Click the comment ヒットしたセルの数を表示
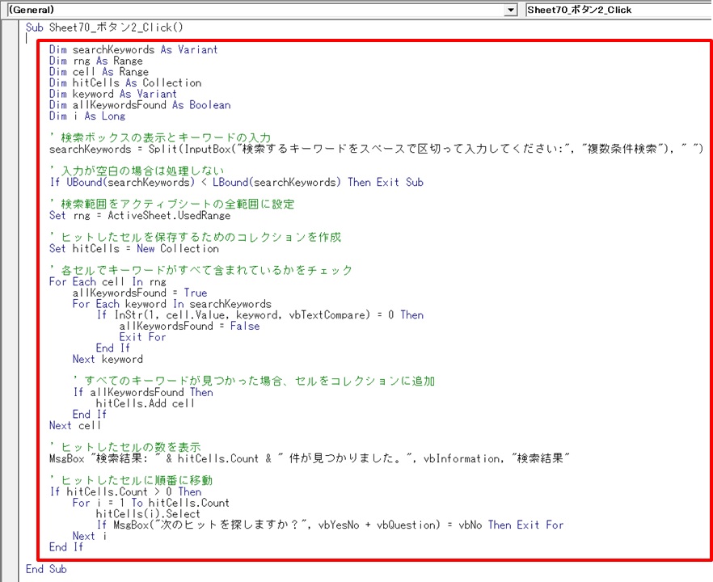 point(125,447)
